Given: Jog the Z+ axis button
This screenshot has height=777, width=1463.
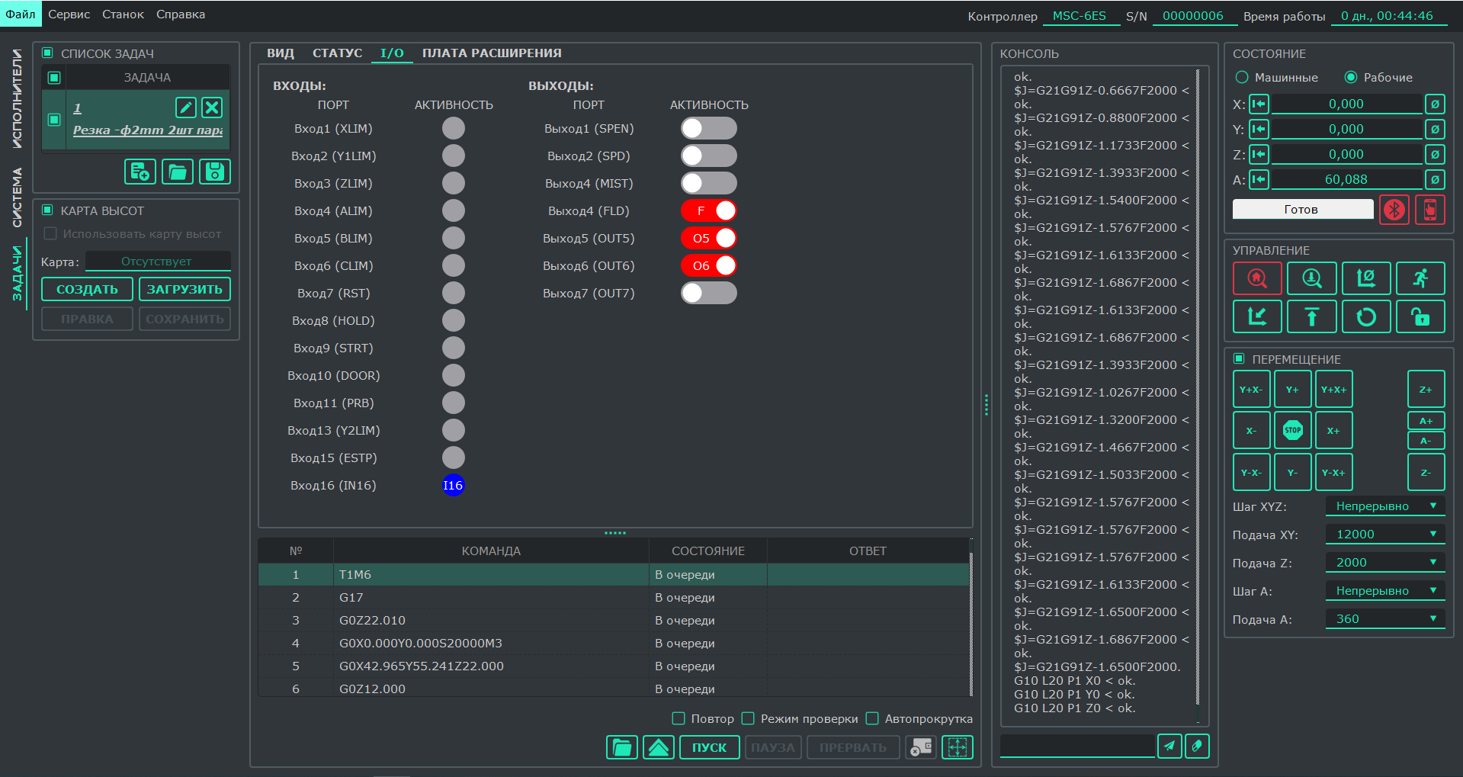Looking at the screenshot, I should click(1426, 390).
